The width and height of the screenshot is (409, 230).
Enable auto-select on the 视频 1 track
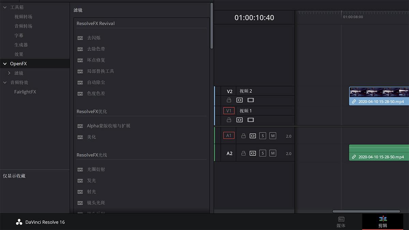click(x=239, y=120)
